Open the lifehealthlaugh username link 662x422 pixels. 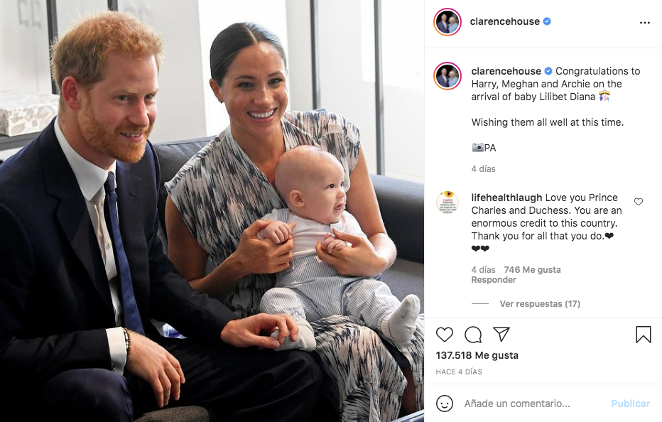click(506, 198)
